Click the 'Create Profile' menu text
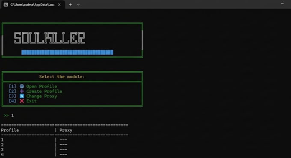The height and width of the screenshot is (158, 291). (44, 91)
